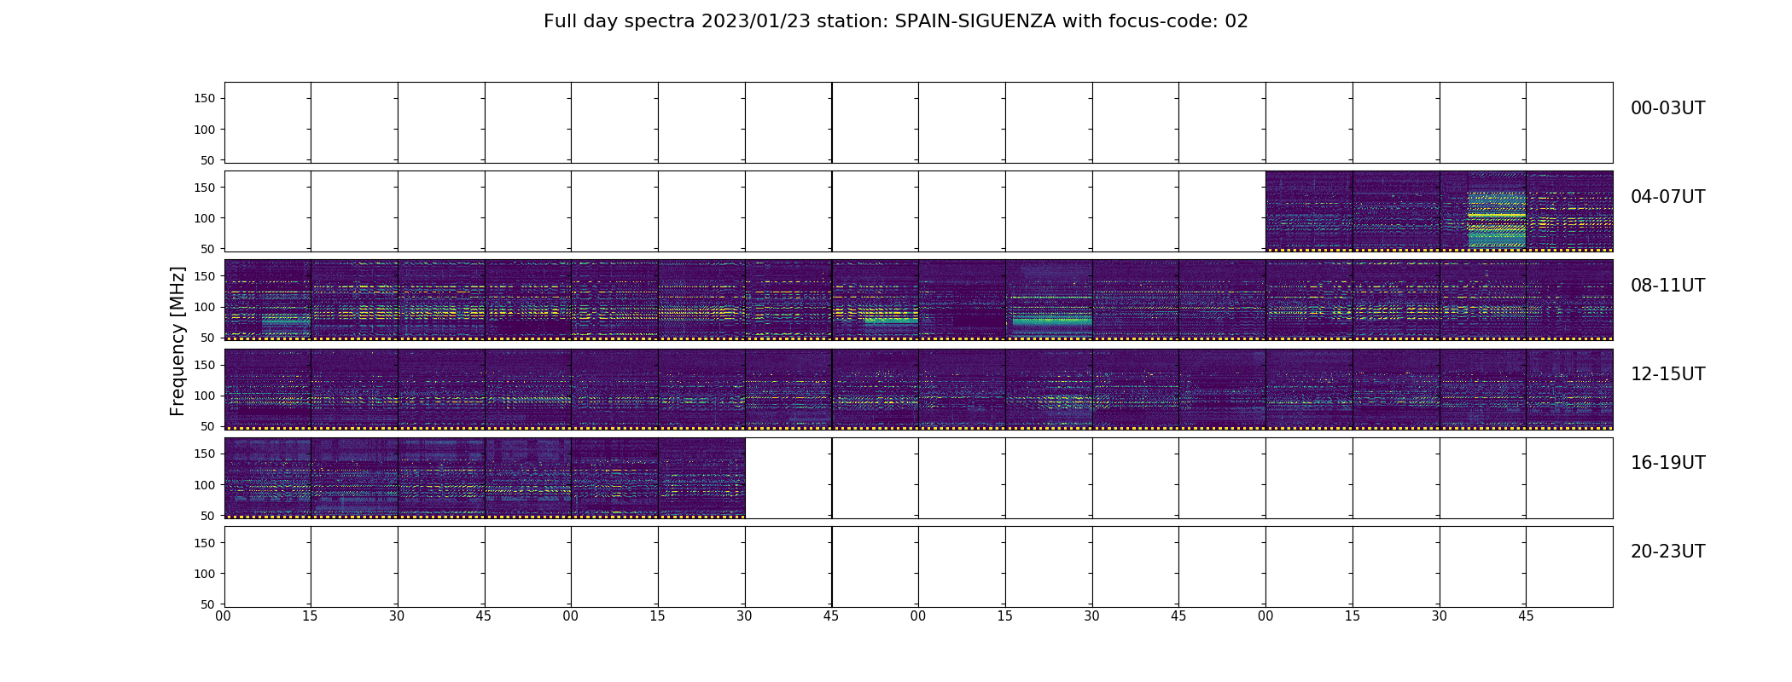Click the 150 tick of the 00-03UT row
Viewport: 1792px width, 682px height.
pos(205,99)
